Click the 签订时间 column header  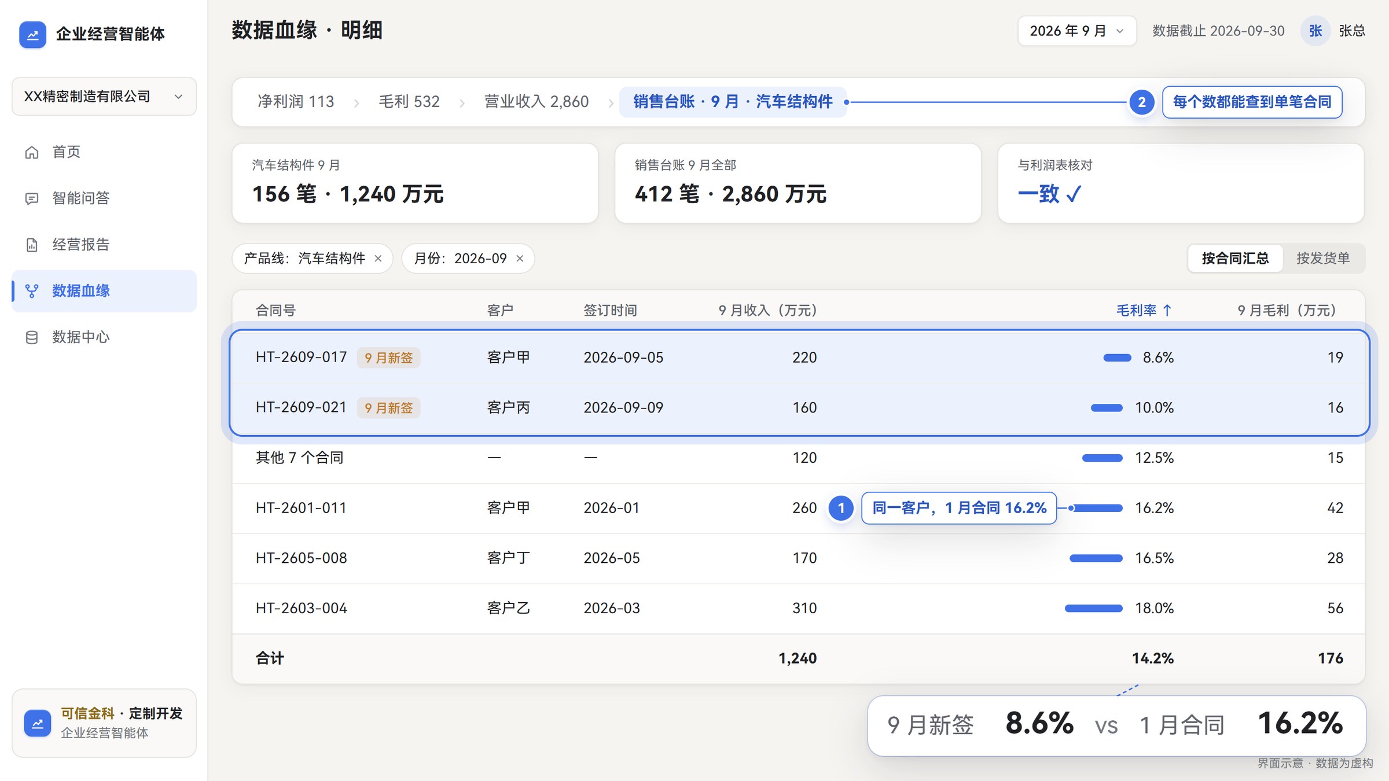610,311
